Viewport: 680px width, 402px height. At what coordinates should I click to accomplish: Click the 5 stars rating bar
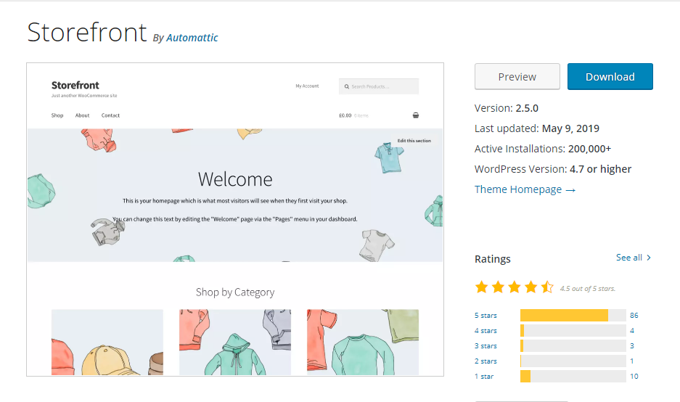pyautogui.click(x=573, y=315)
